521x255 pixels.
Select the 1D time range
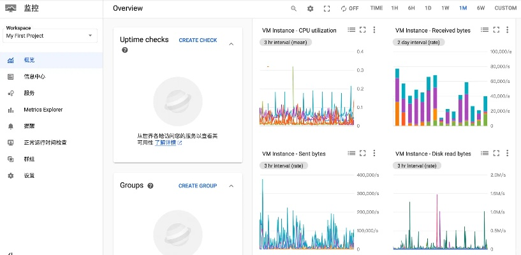coord(428,8)
